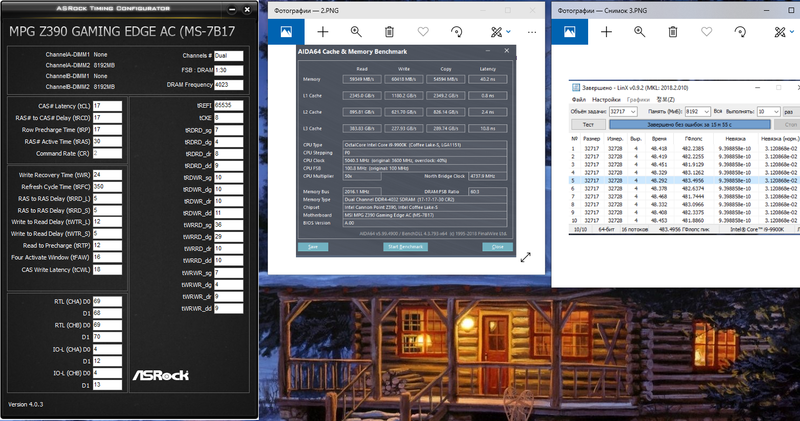Maximize the 2.PNG Photos window
This screenshot has width=800, height=421.
[508, 10]
